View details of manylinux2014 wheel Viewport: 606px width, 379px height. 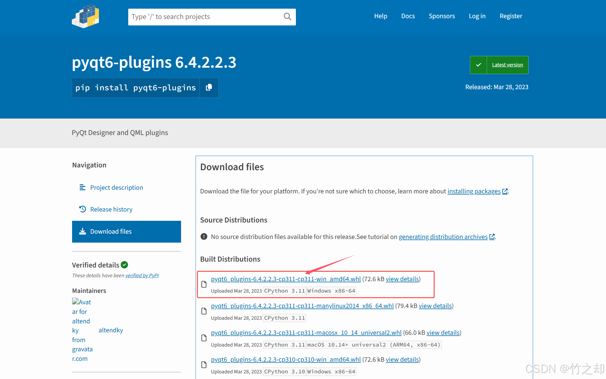pos(435,306)
